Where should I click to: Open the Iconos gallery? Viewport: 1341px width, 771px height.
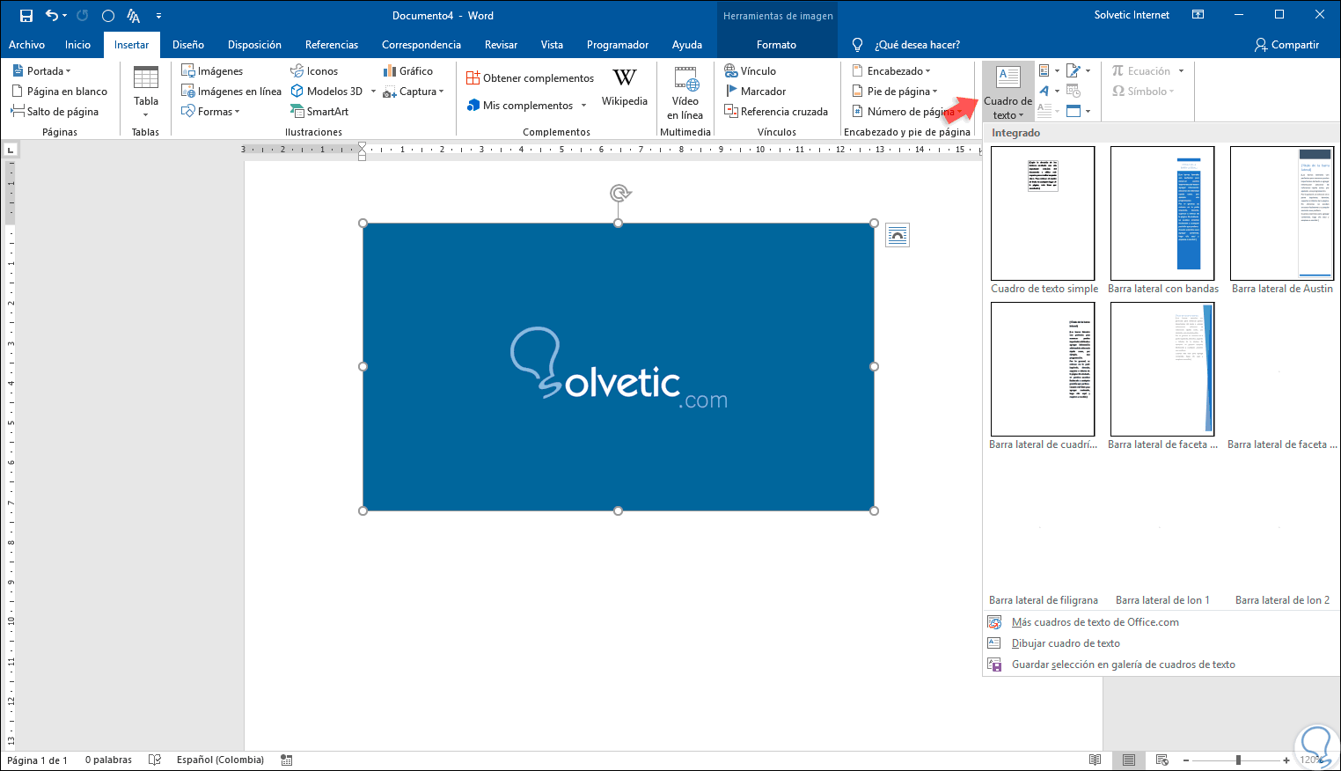[x=314, y=71]
